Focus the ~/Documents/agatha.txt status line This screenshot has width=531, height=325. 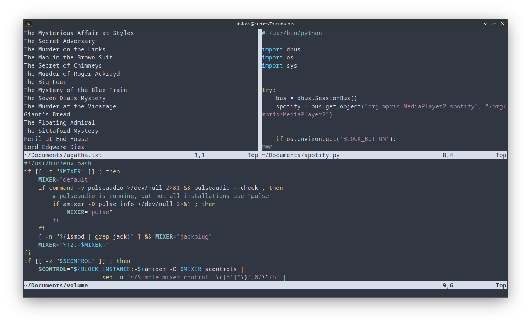pos(63,155)
